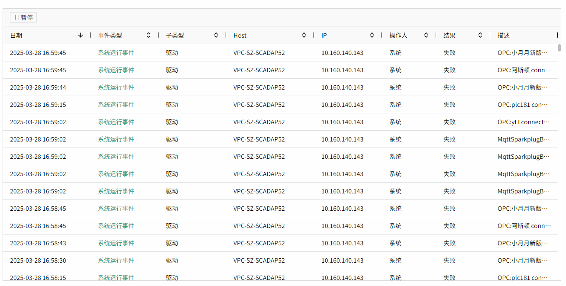This screenshot has height=286, width=566.
Task: Click 系统运行事件 link in 16:58:30 row
Action: pos(116,260)
